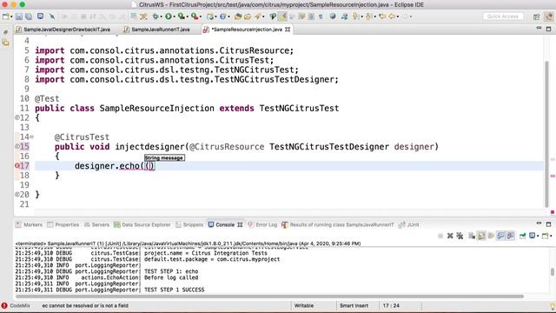The height and width of the screenshot is (313, 556).
Task: Click the Open Type icon in toolbar
Action: [237, 17]
